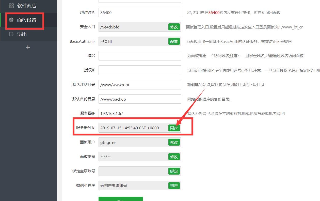Screen dimensions: 320x201
Task: Click the 软件商店 grid icon in sidebar
Action: pos(11,6)
